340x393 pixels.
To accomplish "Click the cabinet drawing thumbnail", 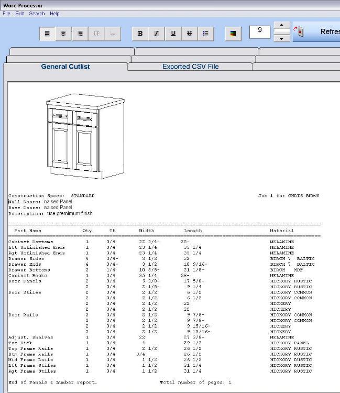I will pyautogui.click(x=85, y=136).
